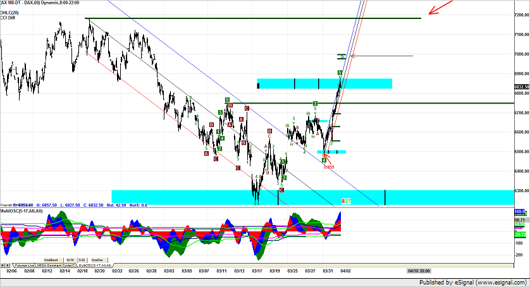Select the current price marker 6832.50
Viewport: 530px width, 287px height.
click(x=521, y=87)
